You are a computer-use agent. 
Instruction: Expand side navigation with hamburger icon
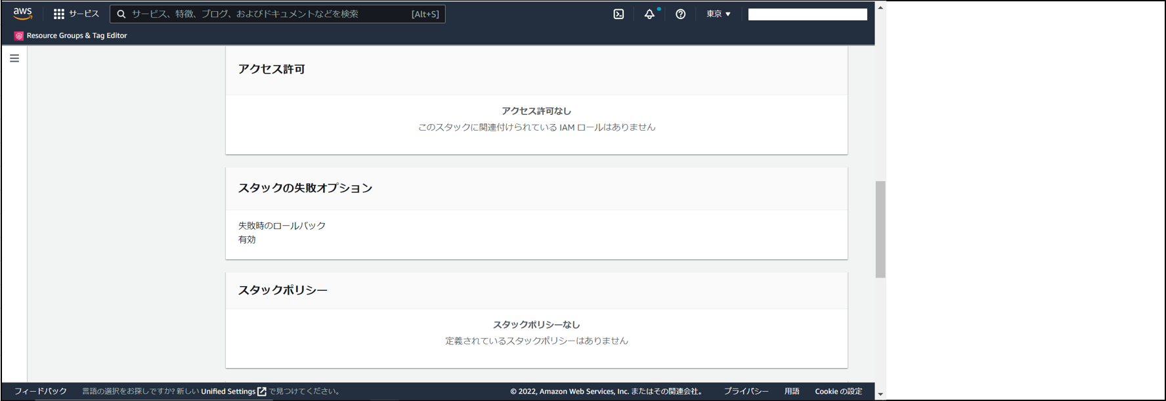coord(14,58)
